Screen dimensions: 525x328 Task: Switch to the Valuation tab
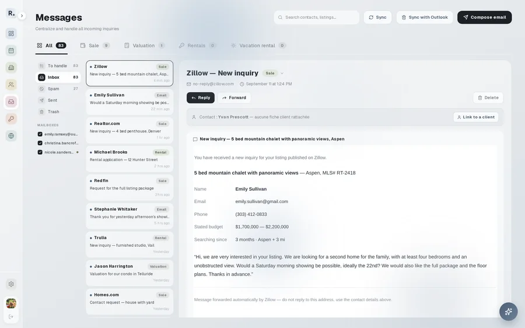point(144,46)
